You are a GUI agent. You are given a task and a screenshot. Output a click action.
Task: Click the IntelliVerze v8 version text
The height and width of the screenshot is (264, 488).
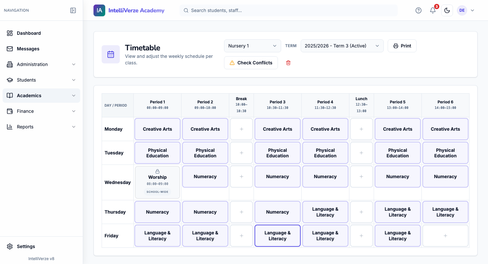click(x=41, y=259)
